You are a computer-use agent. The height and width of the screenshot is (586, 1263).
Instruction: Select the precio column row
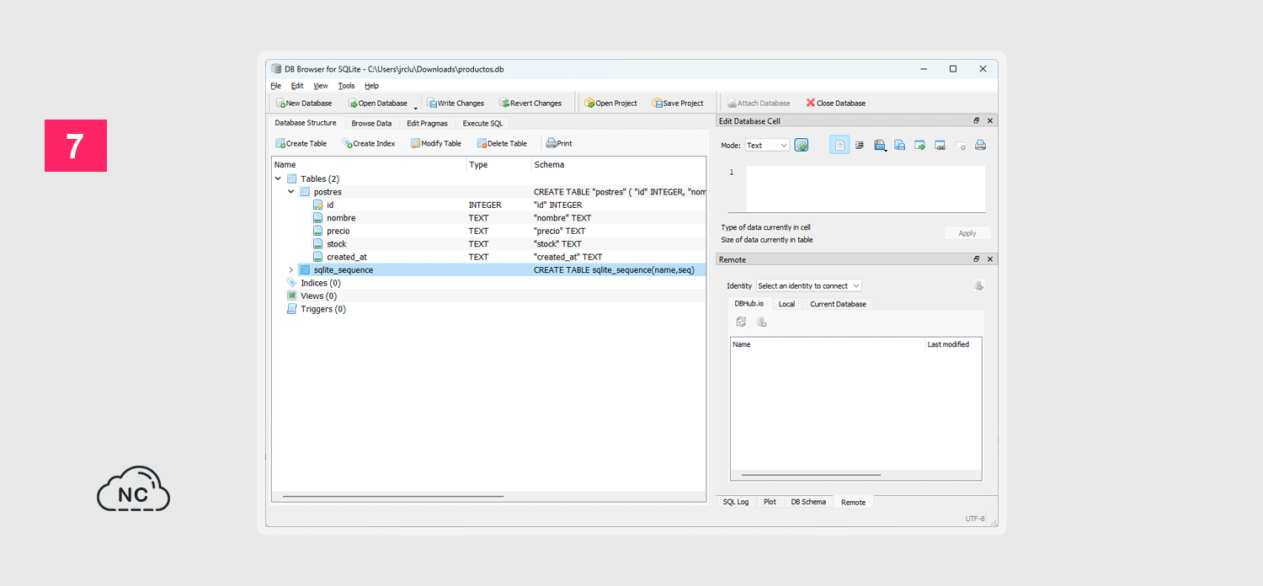click(488, 231)
